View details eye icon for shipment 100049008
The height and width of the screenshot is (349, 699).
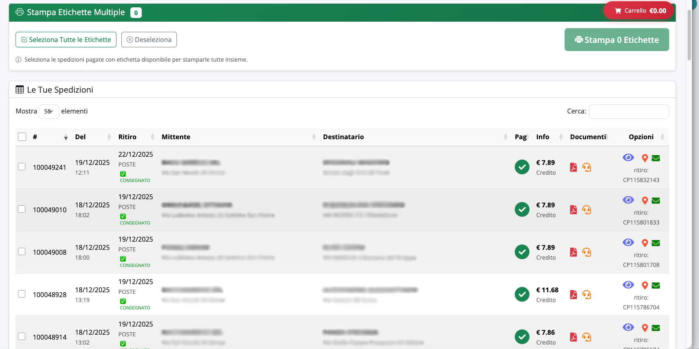point(628,242)
